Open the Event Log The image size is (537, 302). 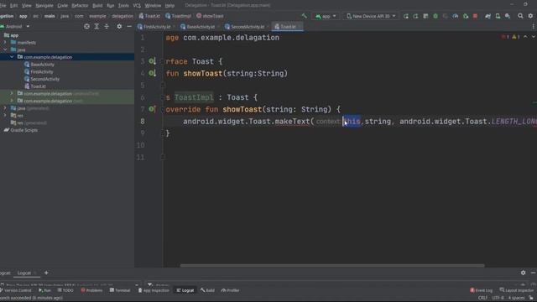point(481,290)
